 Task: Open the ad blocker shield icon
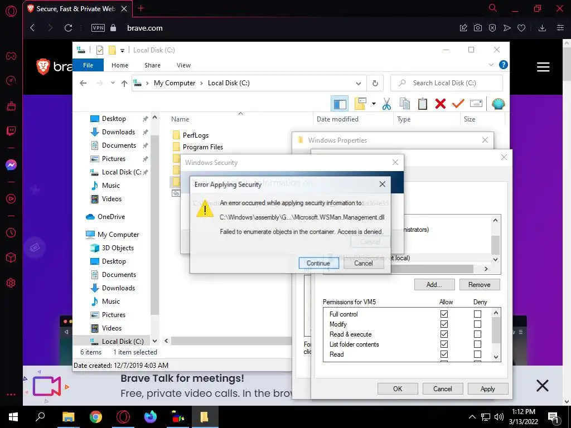[x=492, y=28]
